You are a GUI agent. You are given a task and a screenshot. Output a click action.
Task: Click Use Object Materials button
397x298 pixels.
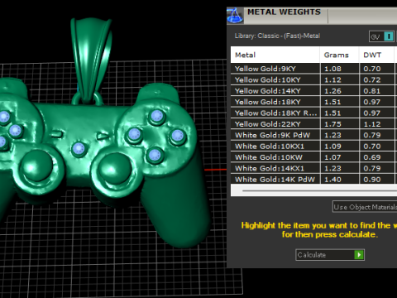point(365,207)
